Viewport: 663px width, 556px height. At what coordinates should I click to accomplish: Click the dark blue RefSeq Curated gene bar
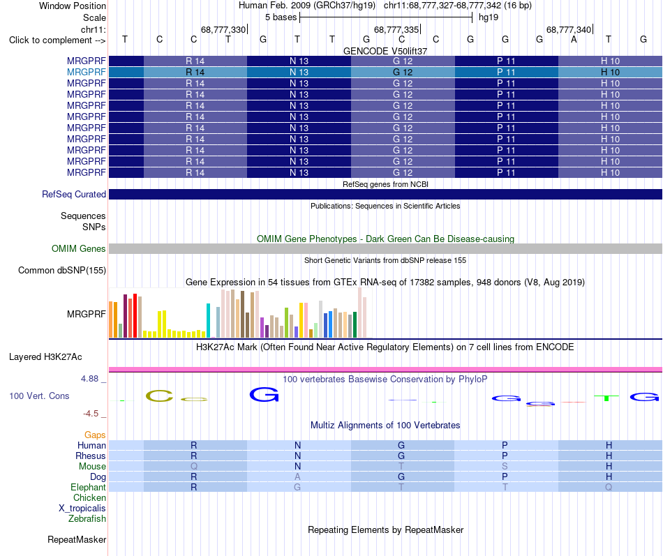click(x=385, y=194)
